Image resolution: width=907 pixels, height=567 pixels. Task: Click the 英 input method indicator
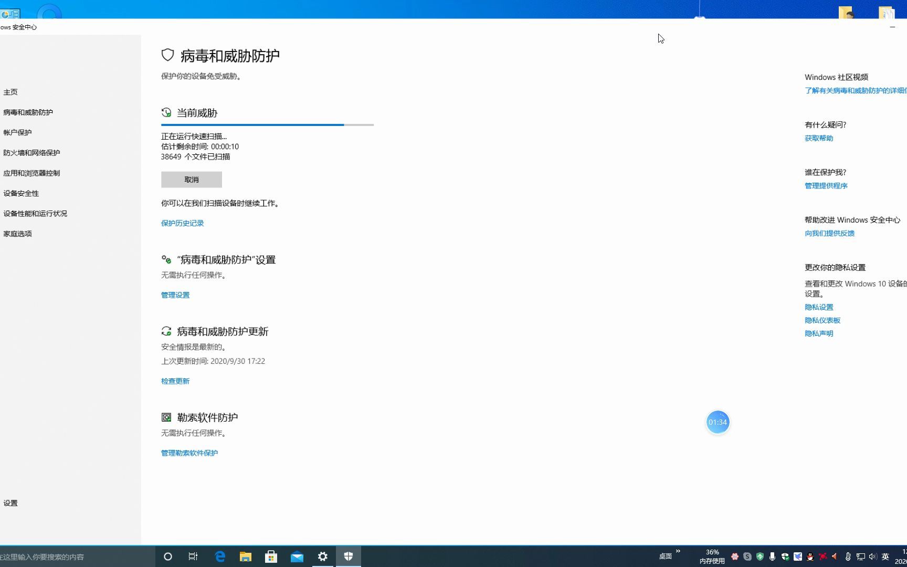(x=885, y=556)
